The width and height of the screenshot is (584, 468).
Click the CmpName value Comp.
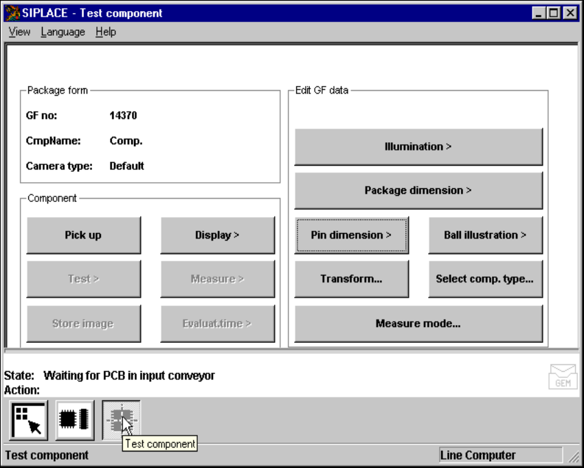126,141
